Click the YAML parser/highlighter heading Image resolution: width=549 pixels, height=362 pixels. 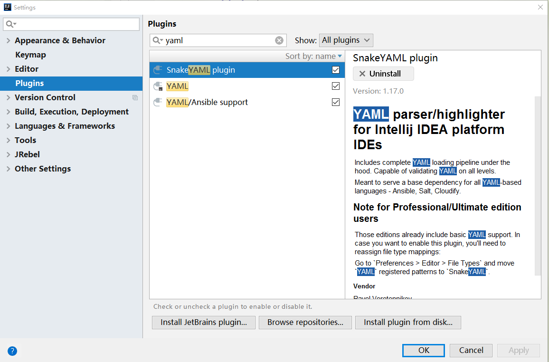pyautogui.click(x=429, y=130)
